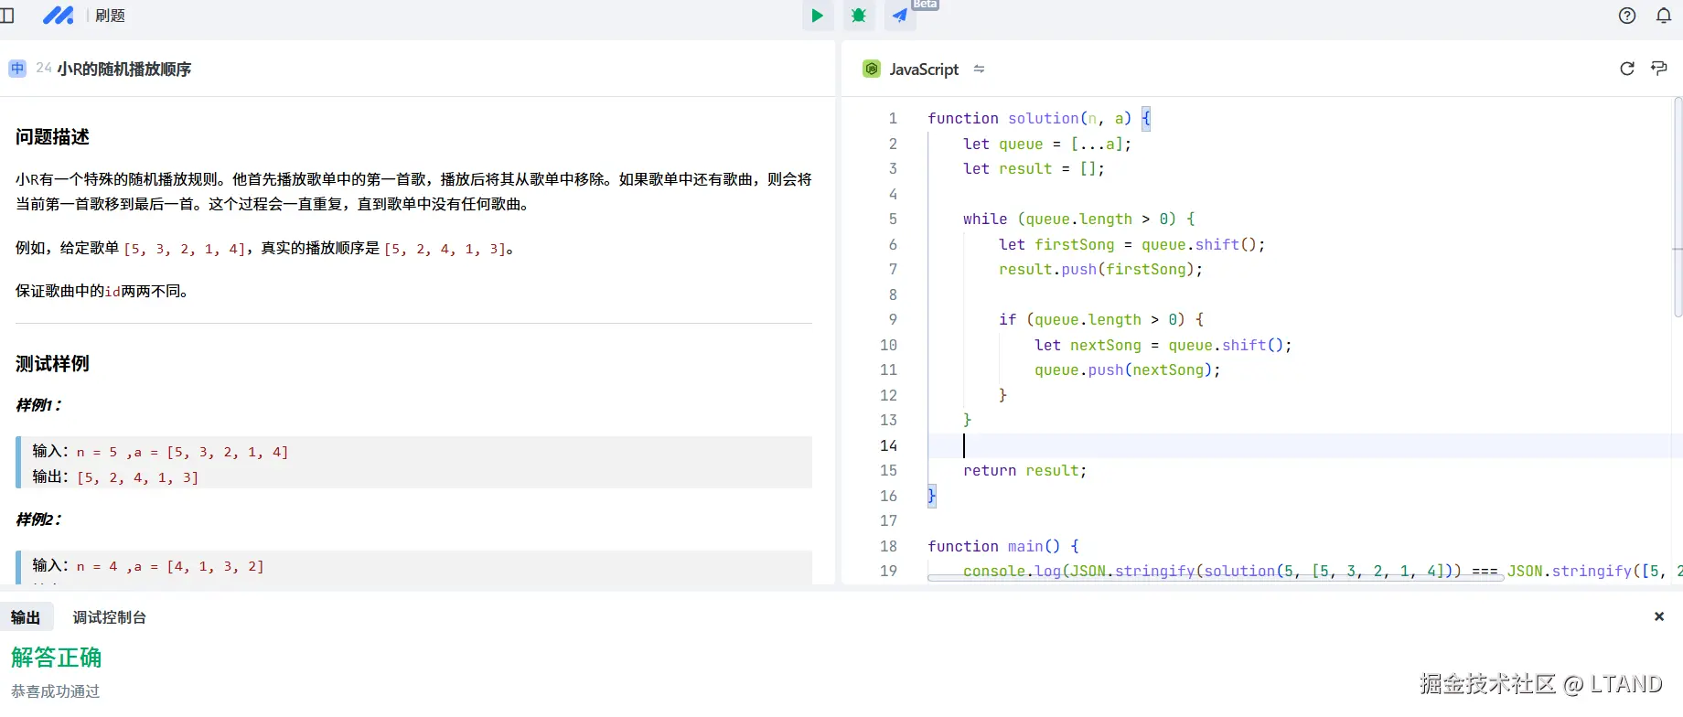Select the JavaScript language label

[x=924, y=69]
